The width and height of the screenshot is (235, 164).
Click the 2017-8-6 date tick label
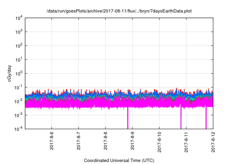tap(51, 141)
